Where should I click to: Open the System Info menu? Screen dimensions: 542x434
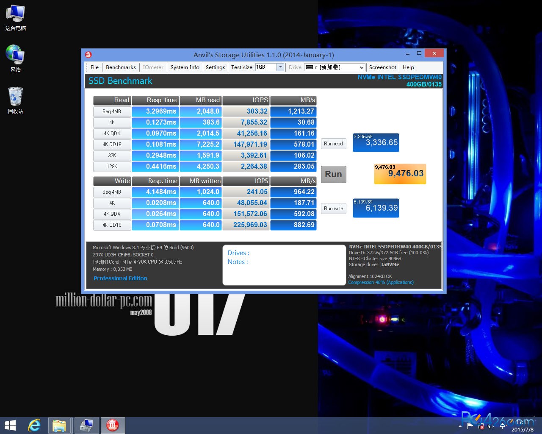(185, 67)
